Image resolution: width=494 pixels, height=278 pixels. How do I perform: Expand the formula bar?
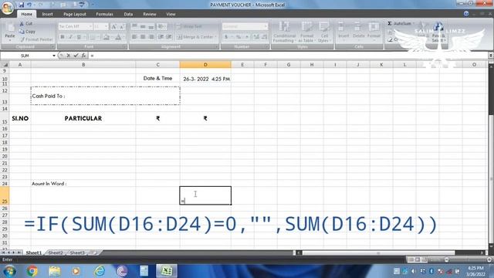coord(491,56)
